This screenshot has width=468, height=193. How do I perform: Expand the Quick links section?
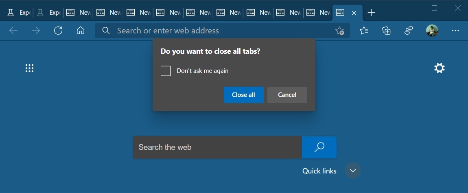353,171
